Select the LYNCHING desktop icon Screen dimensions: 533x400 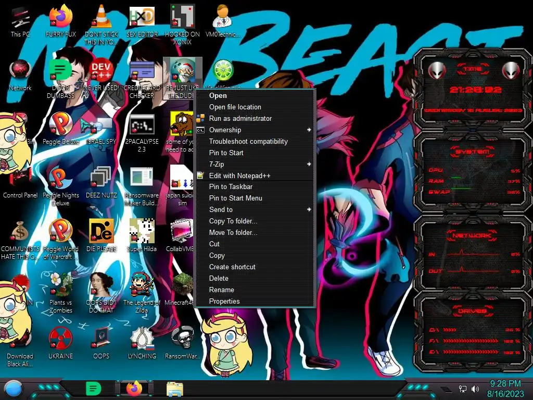point(142,343)
